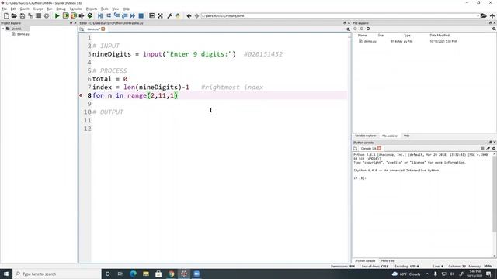Open the Help menu
The width and height of the screenshot is (497, 279).
(x=126, y=9)
